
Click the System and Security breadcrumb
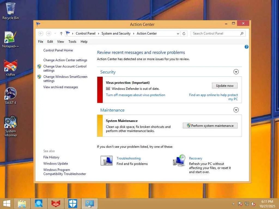click(x=116, y=33)
